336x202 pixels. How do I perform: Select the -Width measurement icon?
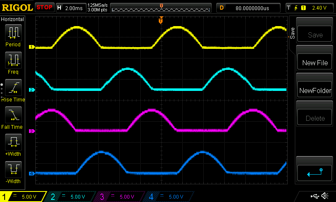13,169
